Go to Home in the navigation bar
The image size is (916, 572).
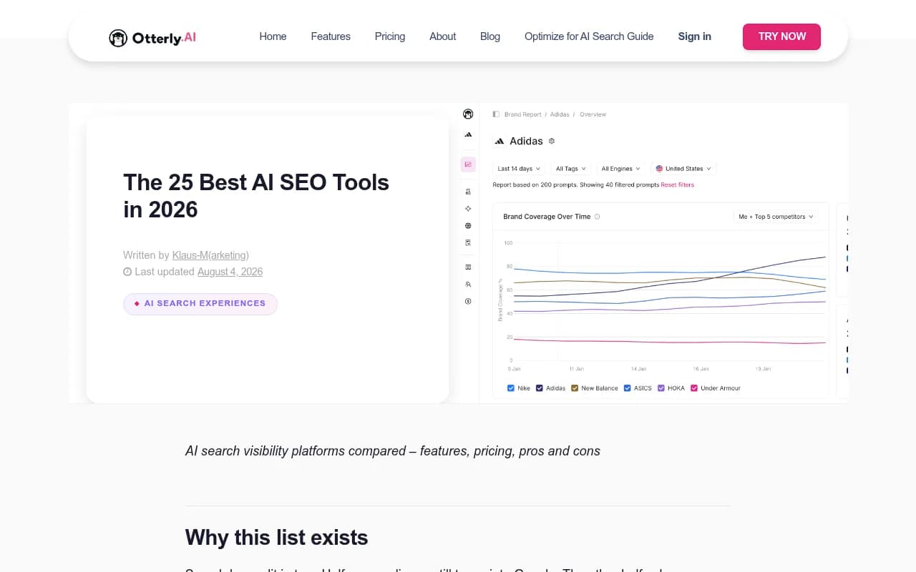click(x=273, y=36)
